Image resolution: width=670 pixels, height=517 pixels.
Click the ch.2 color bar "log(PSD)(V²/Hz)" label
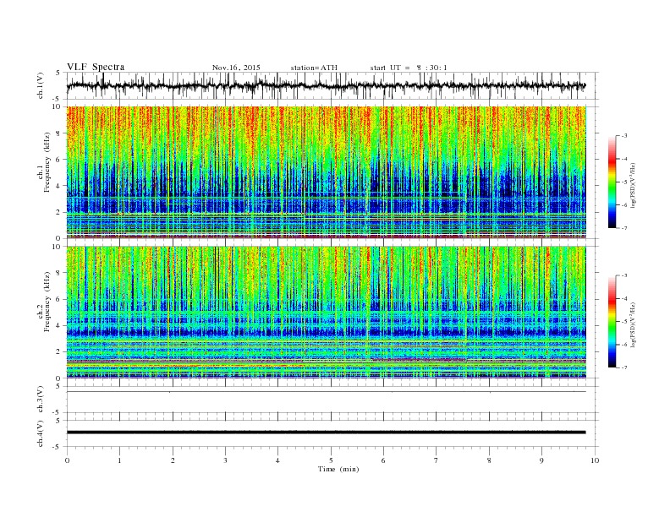[634, 324]
